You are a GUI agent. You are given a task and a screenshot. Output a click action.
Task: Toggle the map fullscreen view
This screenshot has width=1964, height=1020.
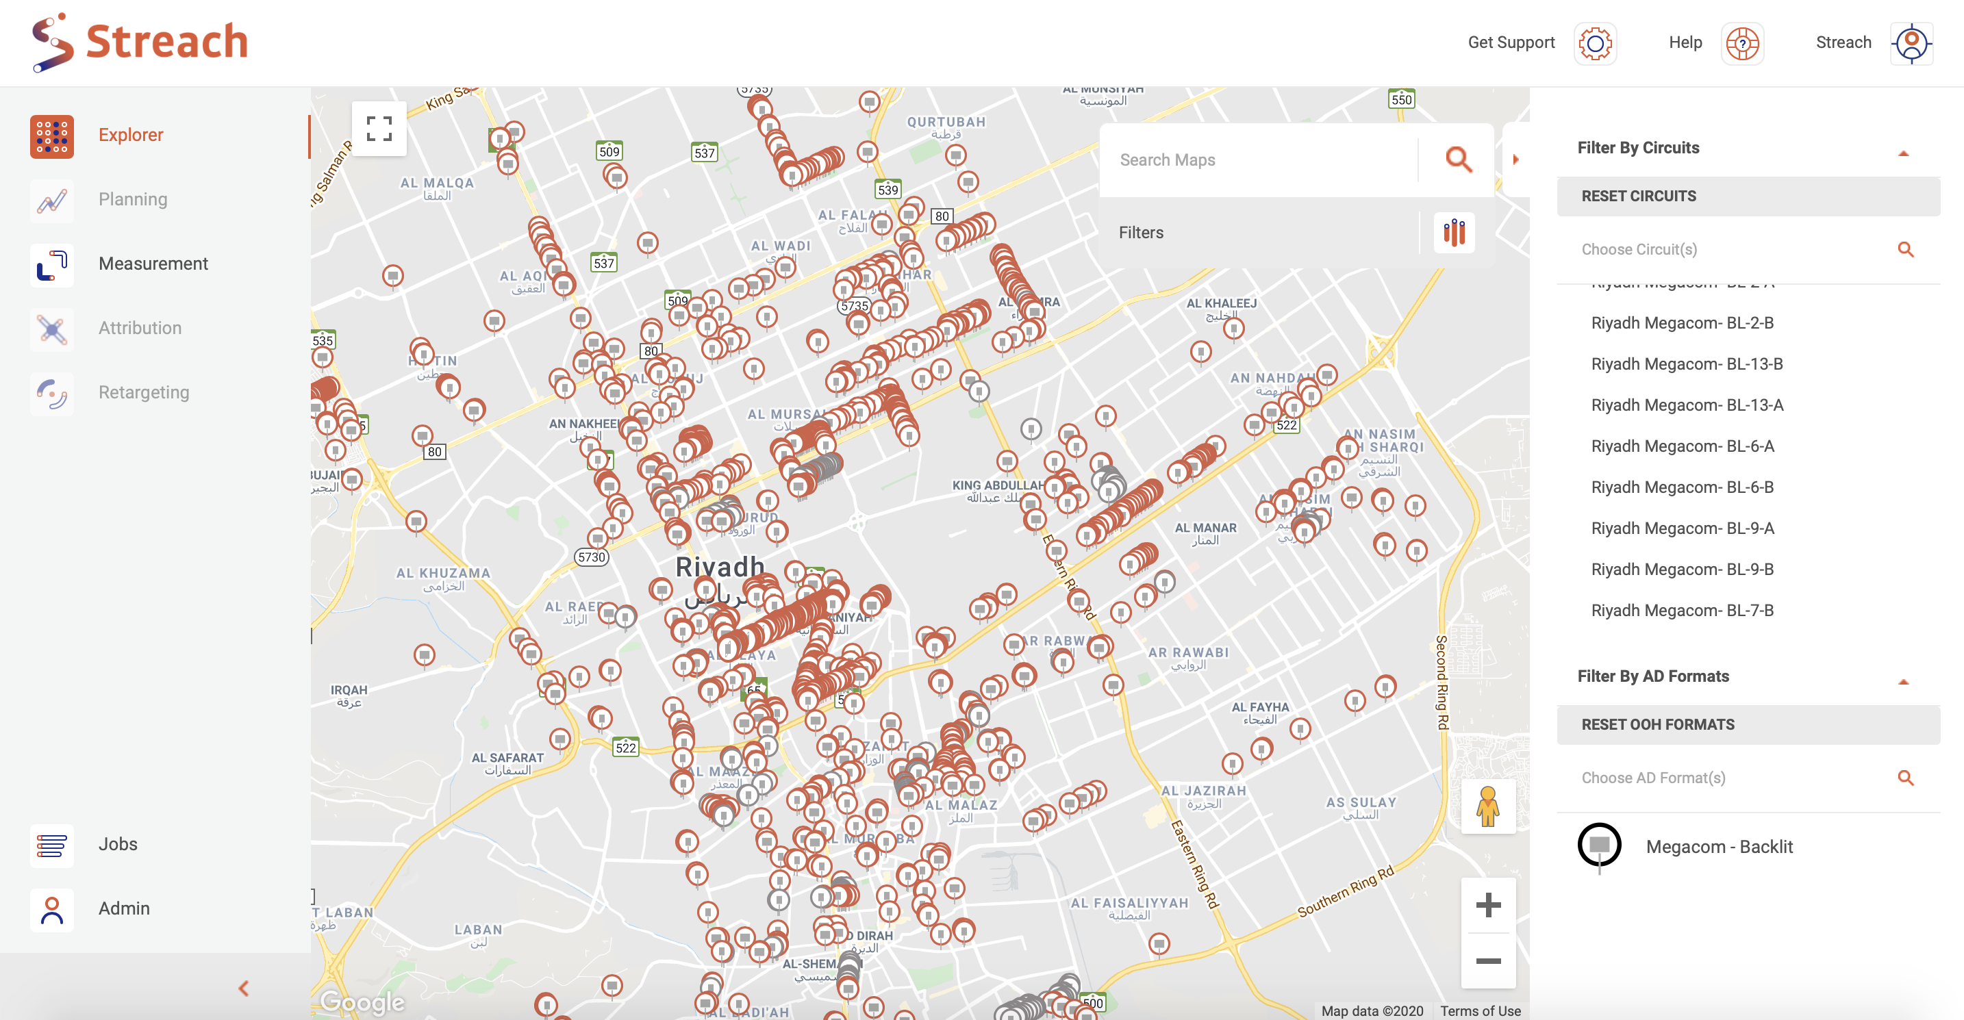(379, 129)
